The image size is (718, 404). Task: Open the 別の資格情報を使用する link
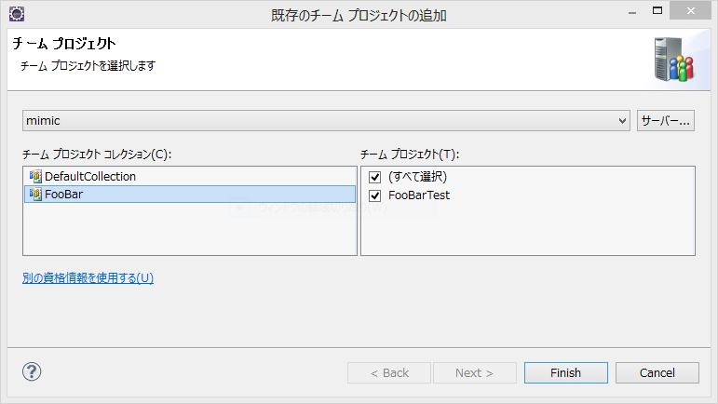pos(88,277)
